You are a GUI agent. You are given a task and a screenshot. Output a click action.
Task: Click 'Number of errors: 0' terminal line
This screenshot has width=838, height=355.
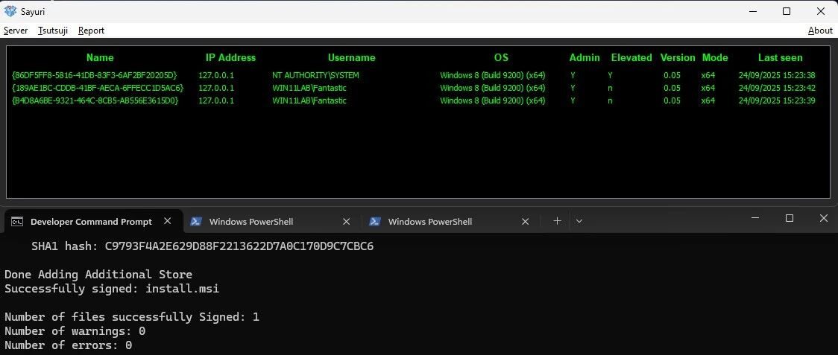pos(69,345)
